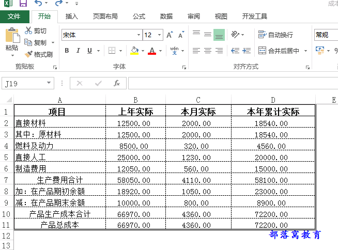Apply the yellow fill color bucket
Viewport: 338px width, 250px height.
point(134,51)
